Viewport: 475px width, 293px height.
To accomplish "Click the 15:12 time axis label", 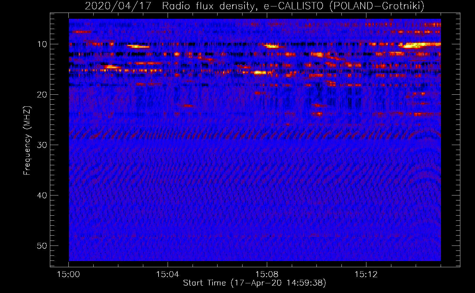I will 366,275.
